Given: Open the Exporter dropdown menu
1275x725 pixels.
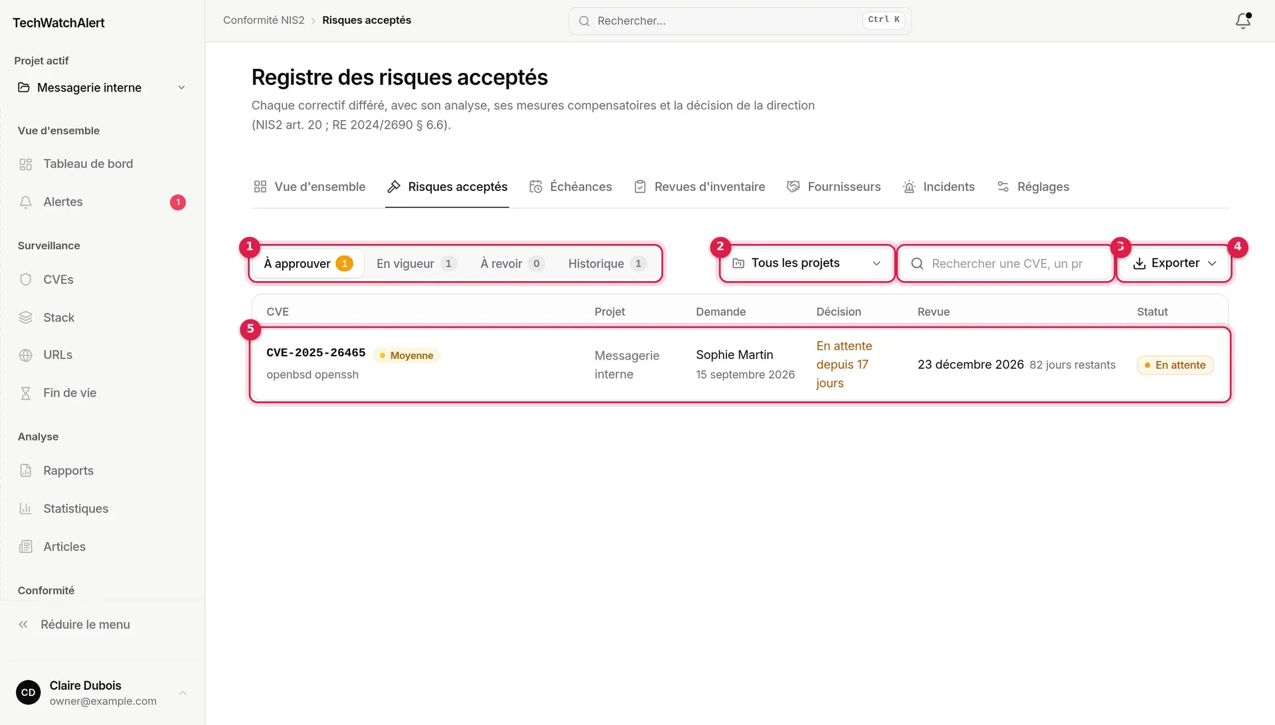Looking at the screenshot, I should [x=1174, y=263].
